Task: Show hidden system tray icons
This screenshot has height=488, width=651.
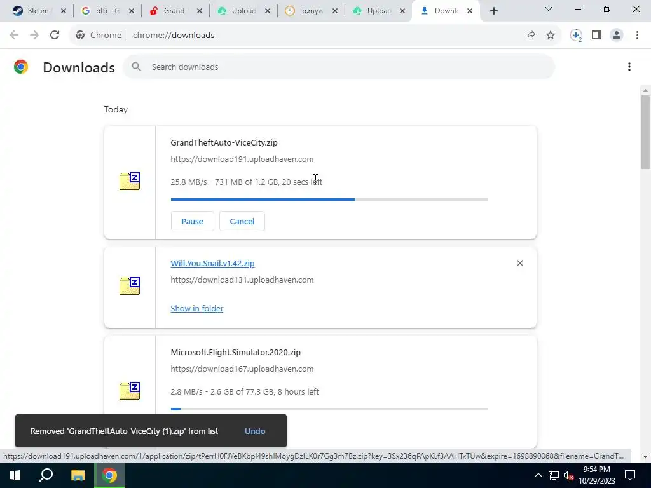Action: (538, 475)
